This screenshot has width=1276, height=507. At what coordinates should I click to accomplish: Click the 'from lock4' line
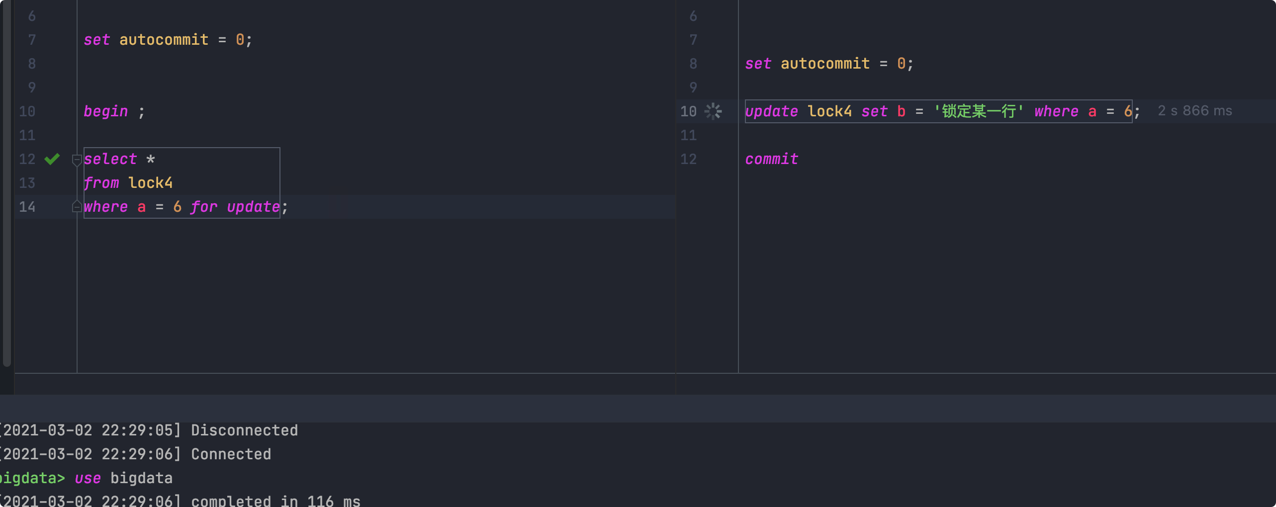click(x=128, y=183)
